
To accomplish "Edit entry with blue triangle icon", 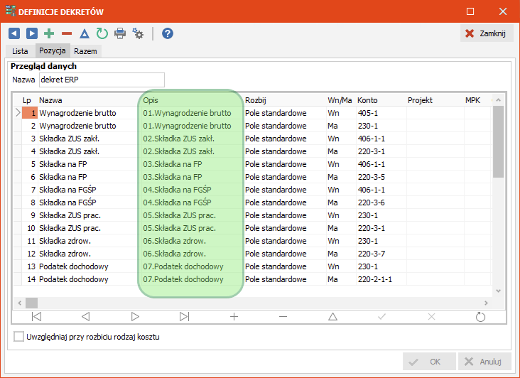I will tap(85, 33).
